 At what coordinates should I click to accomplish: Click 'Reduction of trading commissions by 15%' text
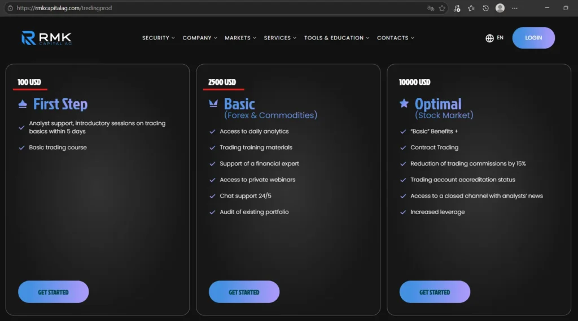(x=468, y=164)
